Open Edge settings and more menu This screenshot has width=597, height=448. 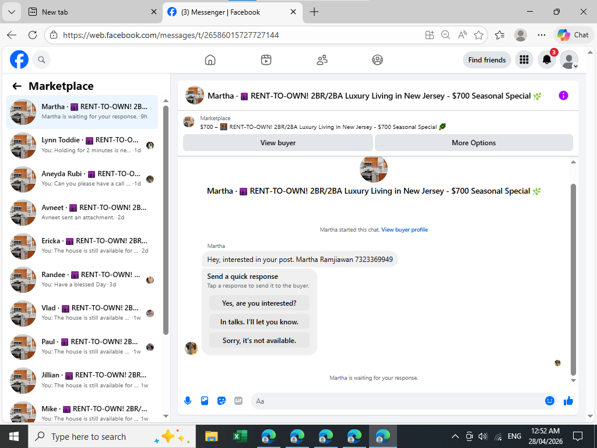(542, 35)
